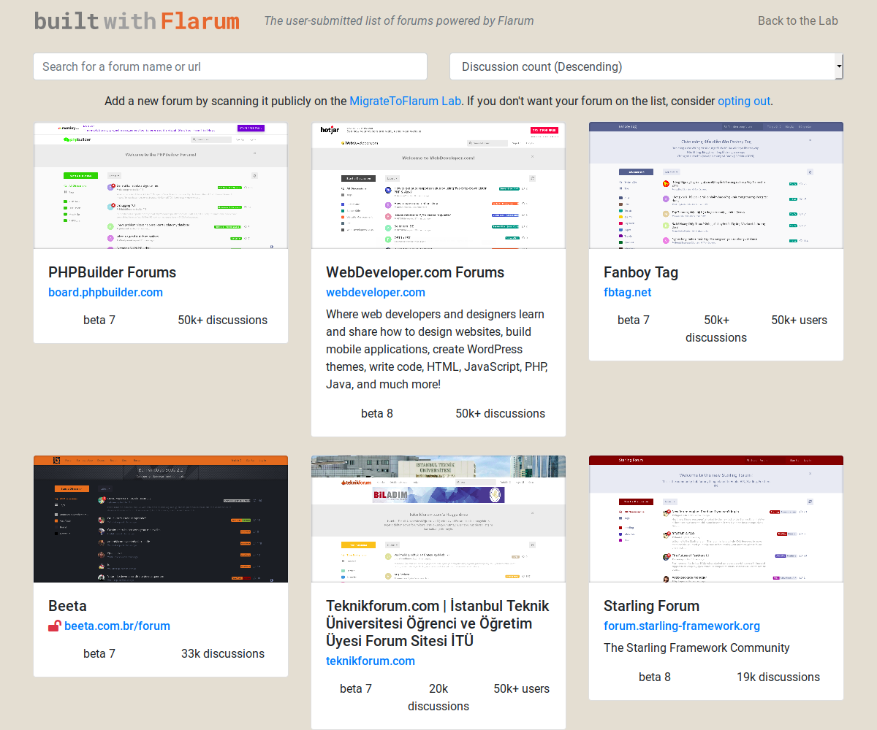Click the WebDeveloper.com Forums preview image

(x=438, y=186)
